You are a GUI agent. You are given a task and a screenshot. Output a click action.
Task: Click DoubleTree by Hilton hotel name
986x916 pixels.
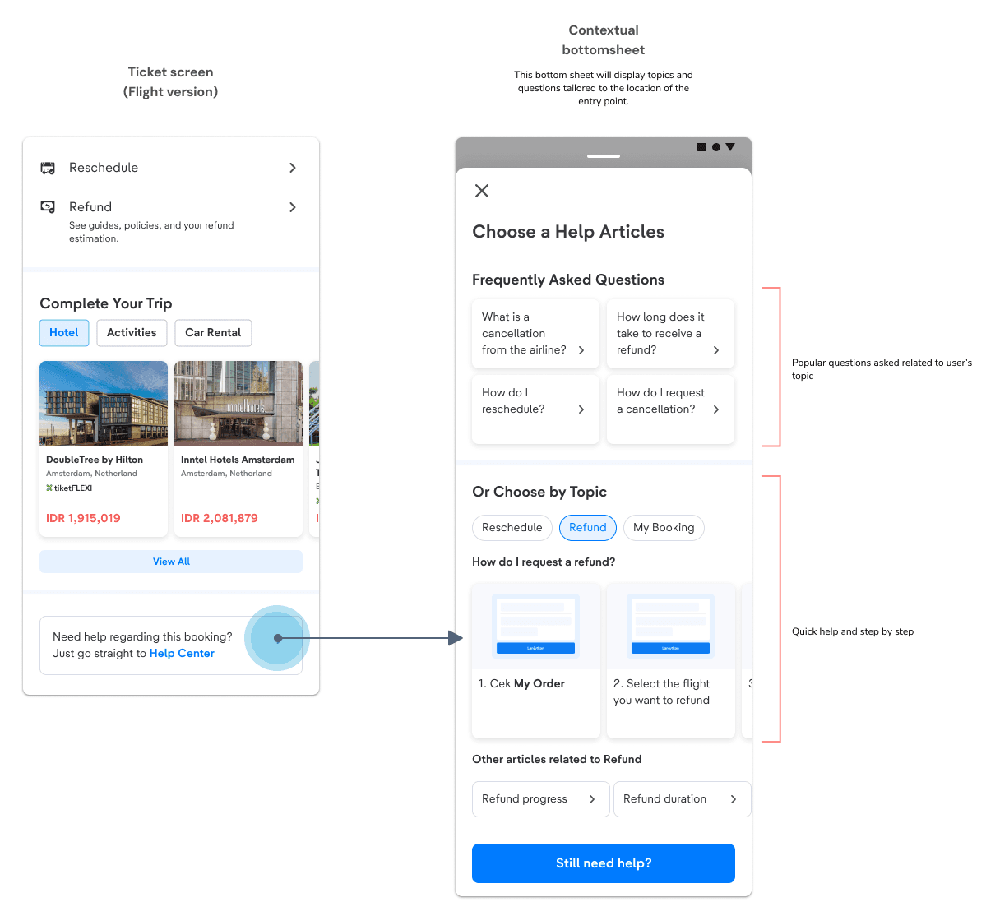(x=95, y=460)
